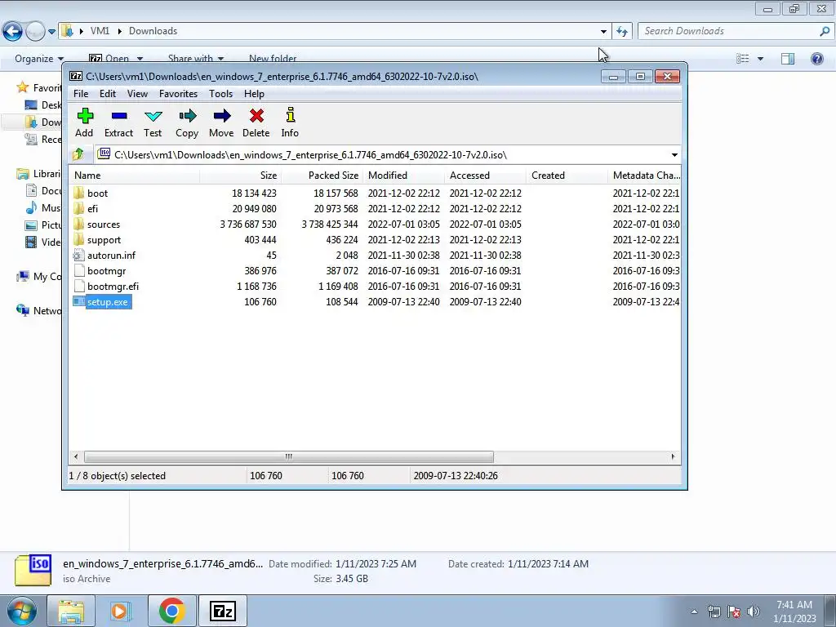
Task: Open the Help menu
Action: coord(255,94)
